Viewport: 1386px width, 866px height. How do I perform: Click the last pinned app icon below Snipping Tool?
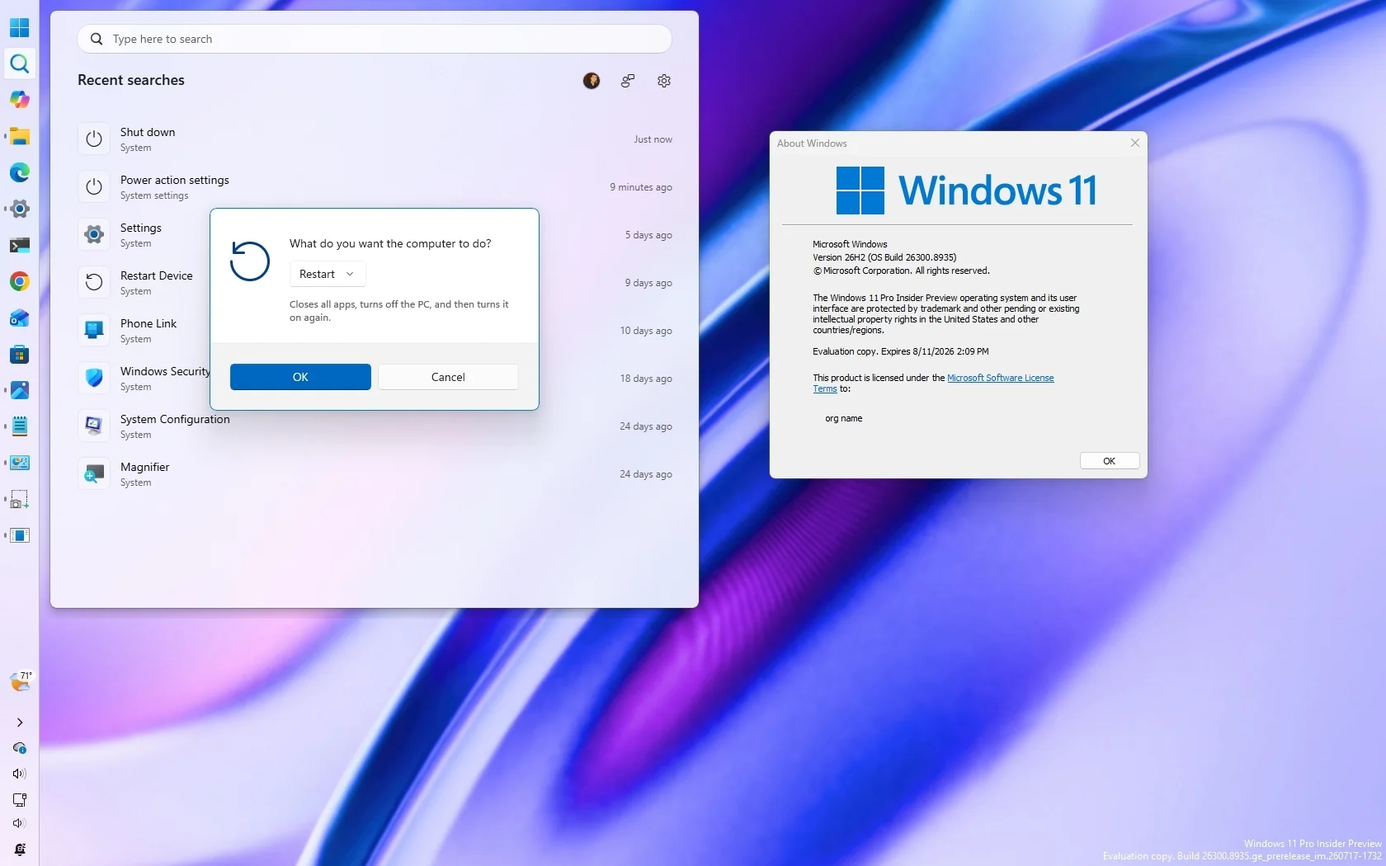(19, 535)
